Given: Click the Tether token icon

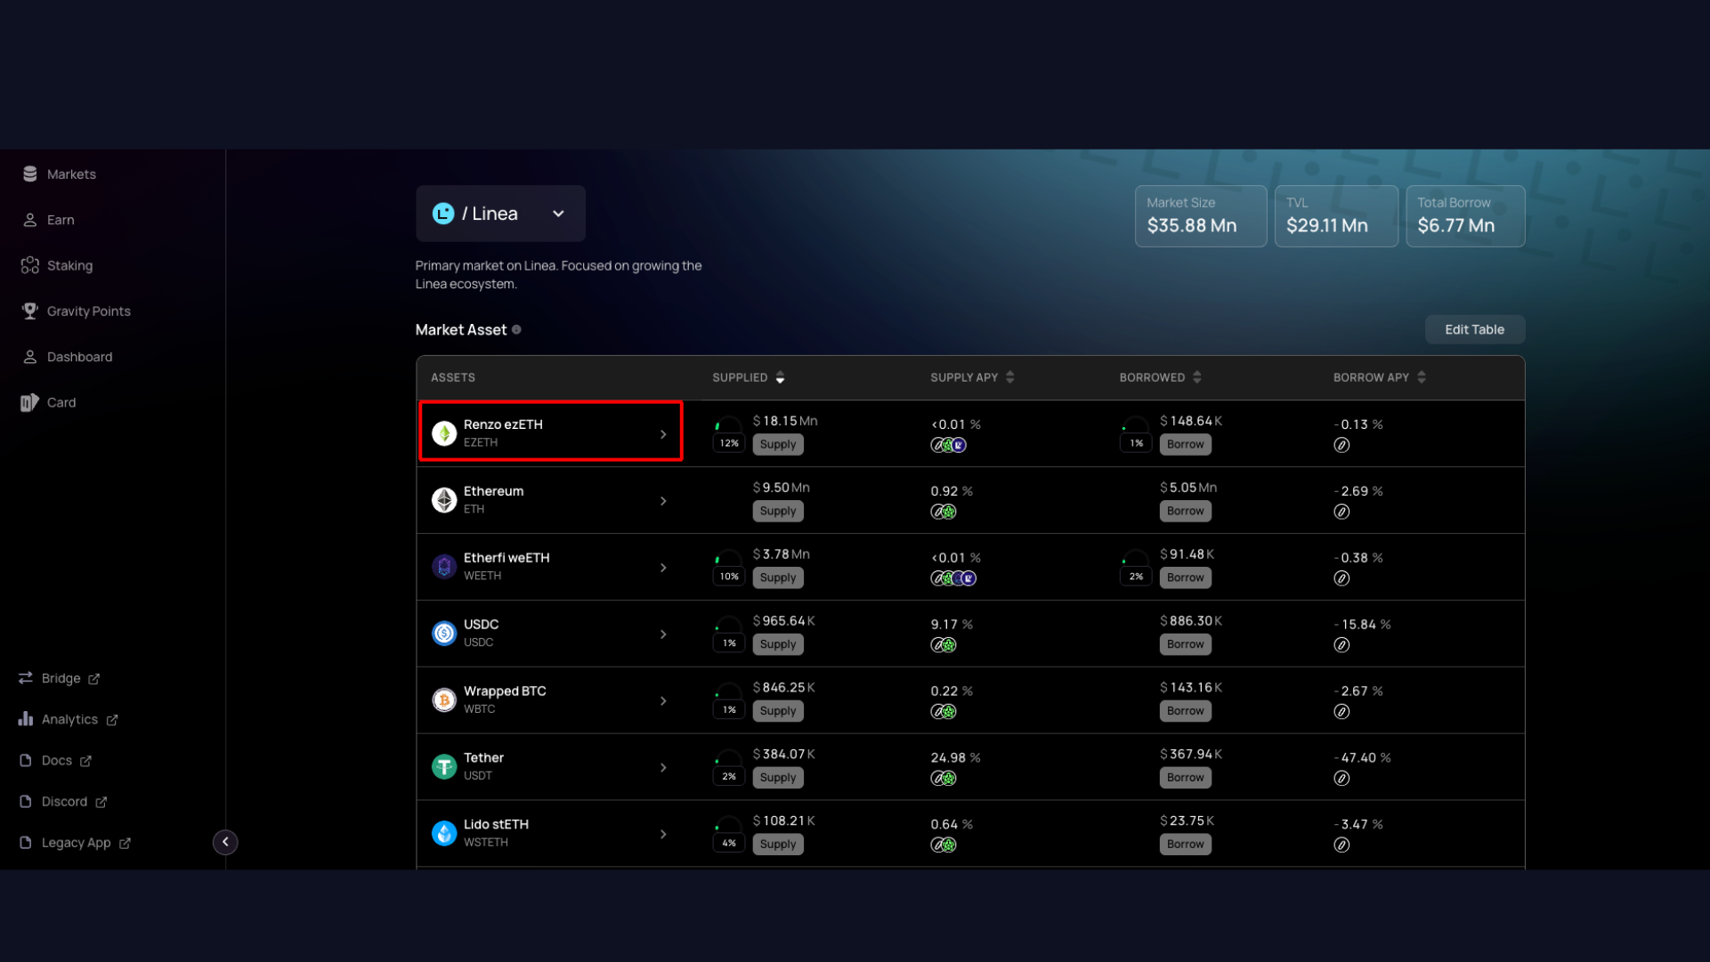Looking at the screenshot, I should click(x=444, y=767).
